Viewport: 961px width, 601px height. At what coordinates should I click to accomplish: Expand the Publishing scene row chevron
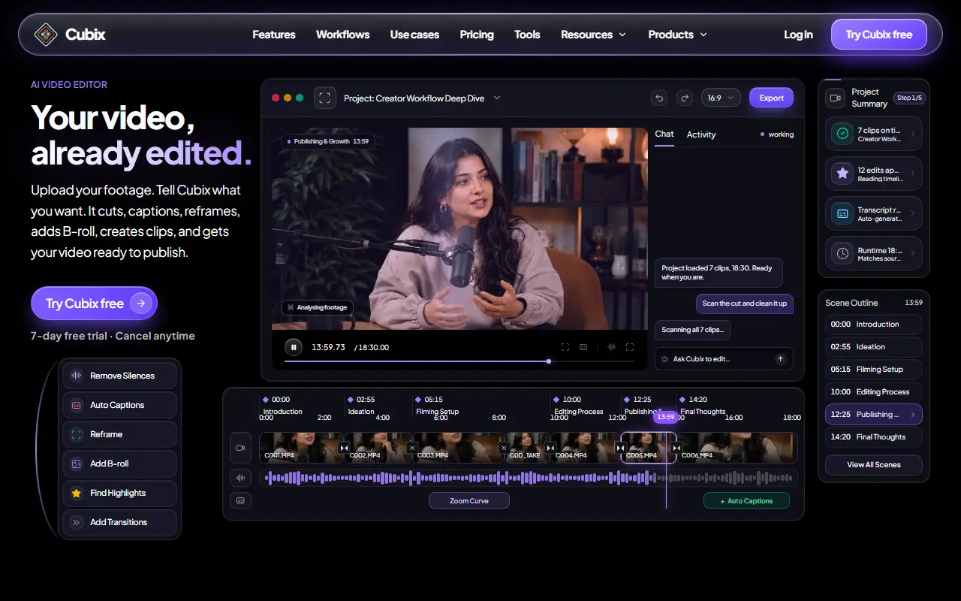pos(913,415)
